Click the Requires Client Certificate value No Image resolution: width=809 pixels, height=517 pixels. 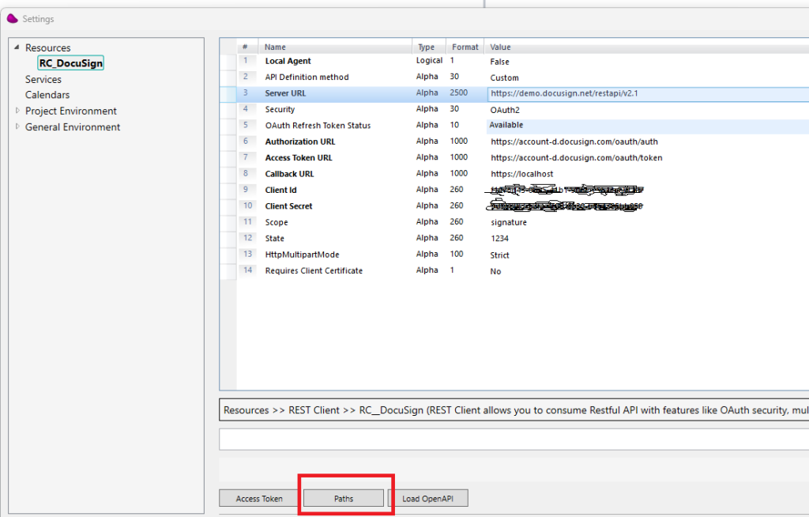pos(495,271)
